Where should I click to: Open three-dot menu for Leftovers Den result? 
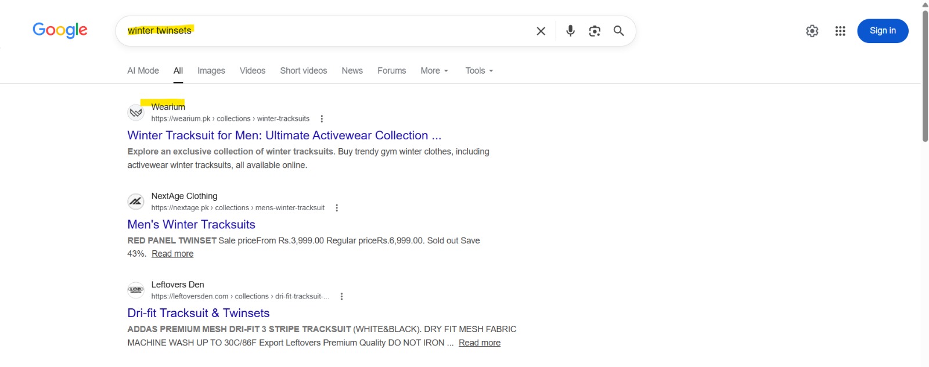point(341,296)
